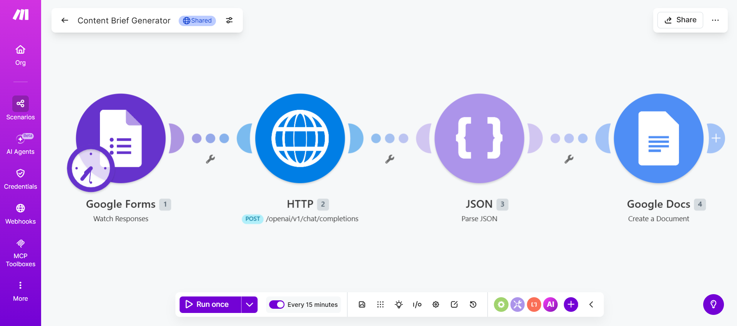Collapse toolbar with the chevron arrow
This screenshot has height=326, width=737.
click(x=591, y=305)
